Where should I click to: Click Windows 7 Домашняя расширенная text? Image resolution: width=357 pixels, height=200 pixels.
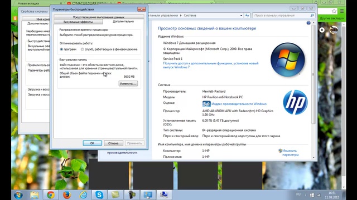(189, 43)
